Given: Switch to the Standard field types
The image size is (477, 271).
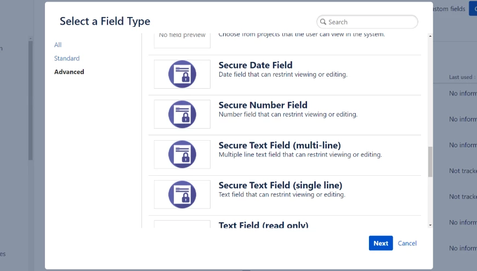Looking at the screenshot, I should pos(67,59).
